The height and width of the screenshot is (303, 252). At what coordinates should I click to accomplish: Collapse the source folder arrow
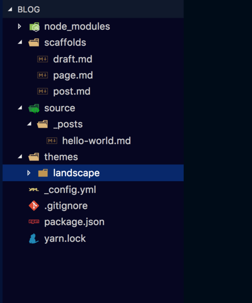pyautogui.click(x=20, y=108)
